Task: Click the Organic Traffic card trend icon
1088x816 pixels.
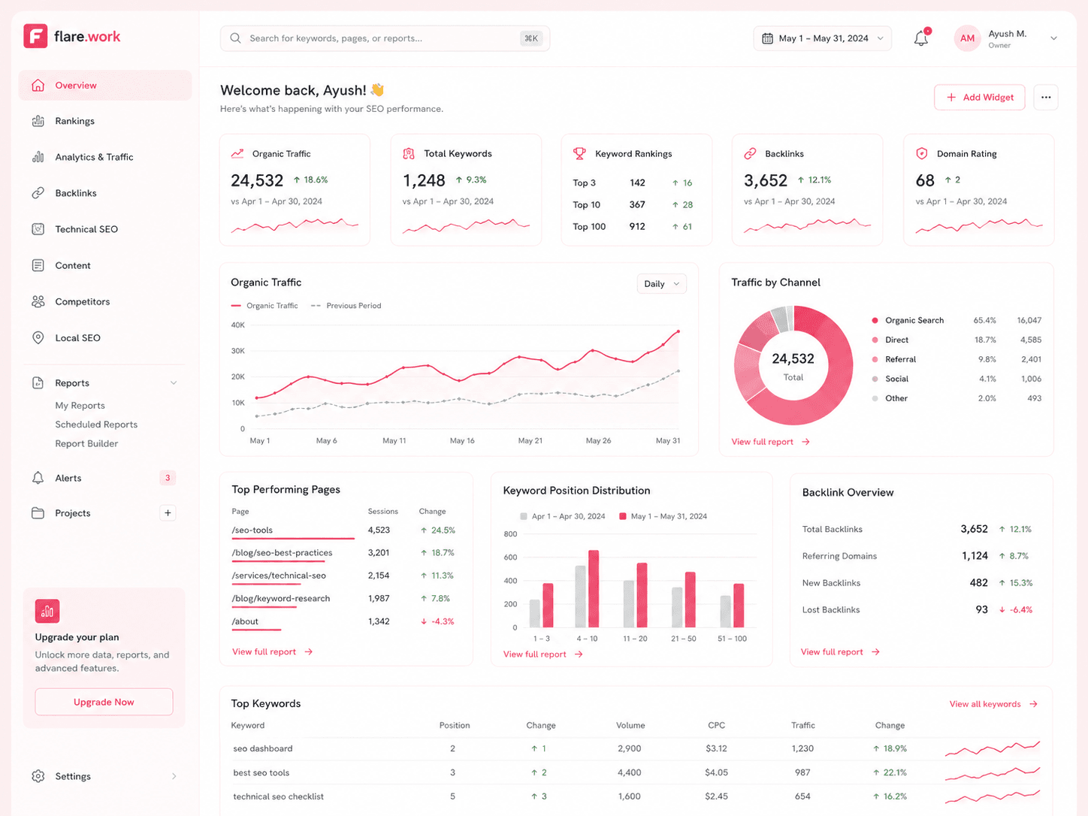Action: tap(237, 153)
